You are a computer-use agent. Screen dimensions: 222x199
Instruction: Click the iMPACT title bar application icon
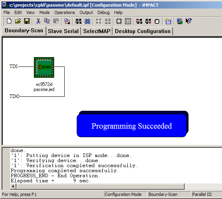(x=5, y=5)
